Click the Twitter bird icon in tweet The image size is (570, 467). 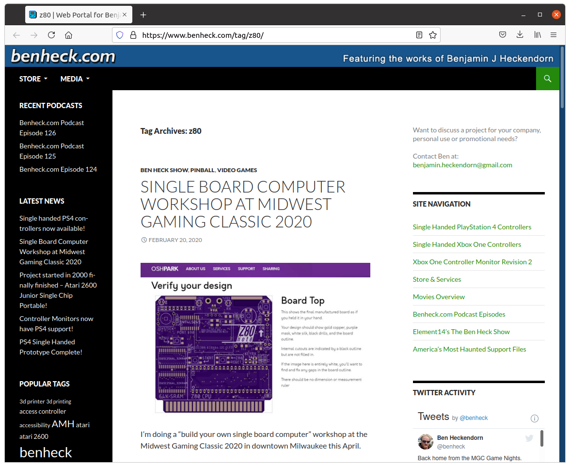tap(529, 438)
